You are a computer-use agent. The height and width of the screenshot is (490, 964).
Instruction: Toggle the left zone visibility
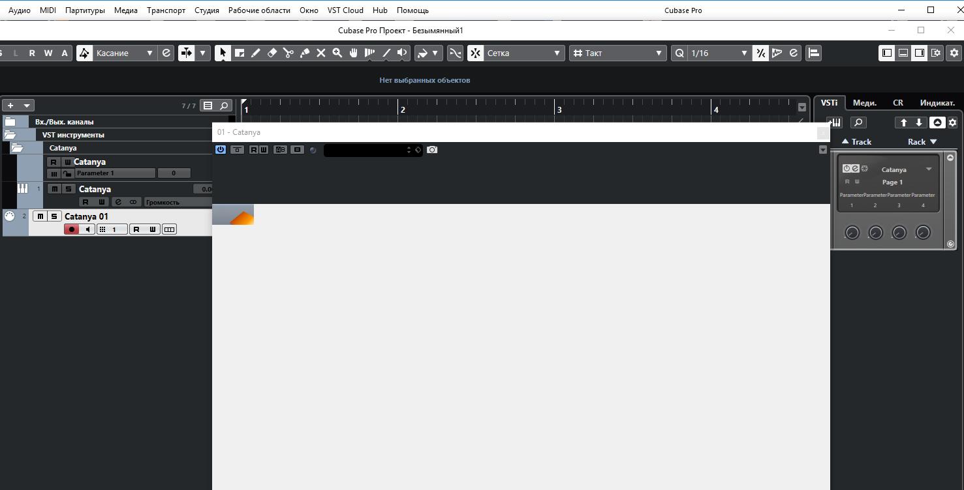[x=886, y=53]
